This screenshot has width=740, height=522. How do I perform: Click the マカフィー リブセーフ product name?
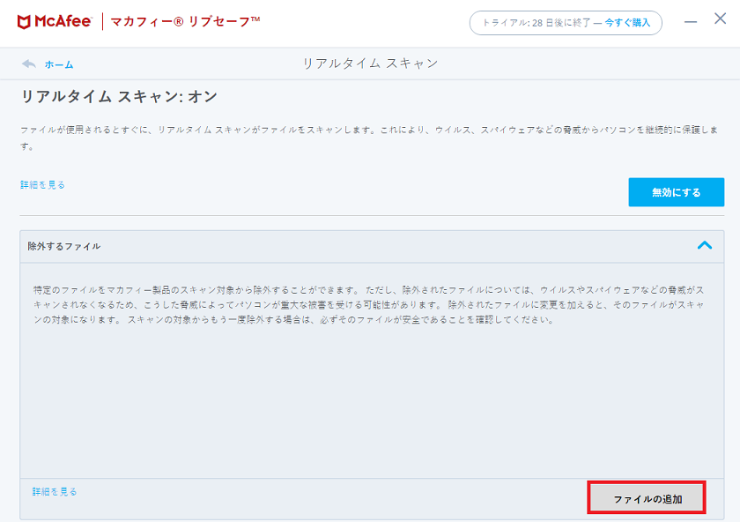pos(185,22)
